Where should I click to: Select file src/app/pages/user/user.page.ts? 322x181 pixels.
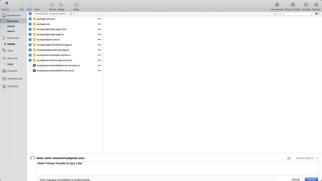tap(53, 50)
